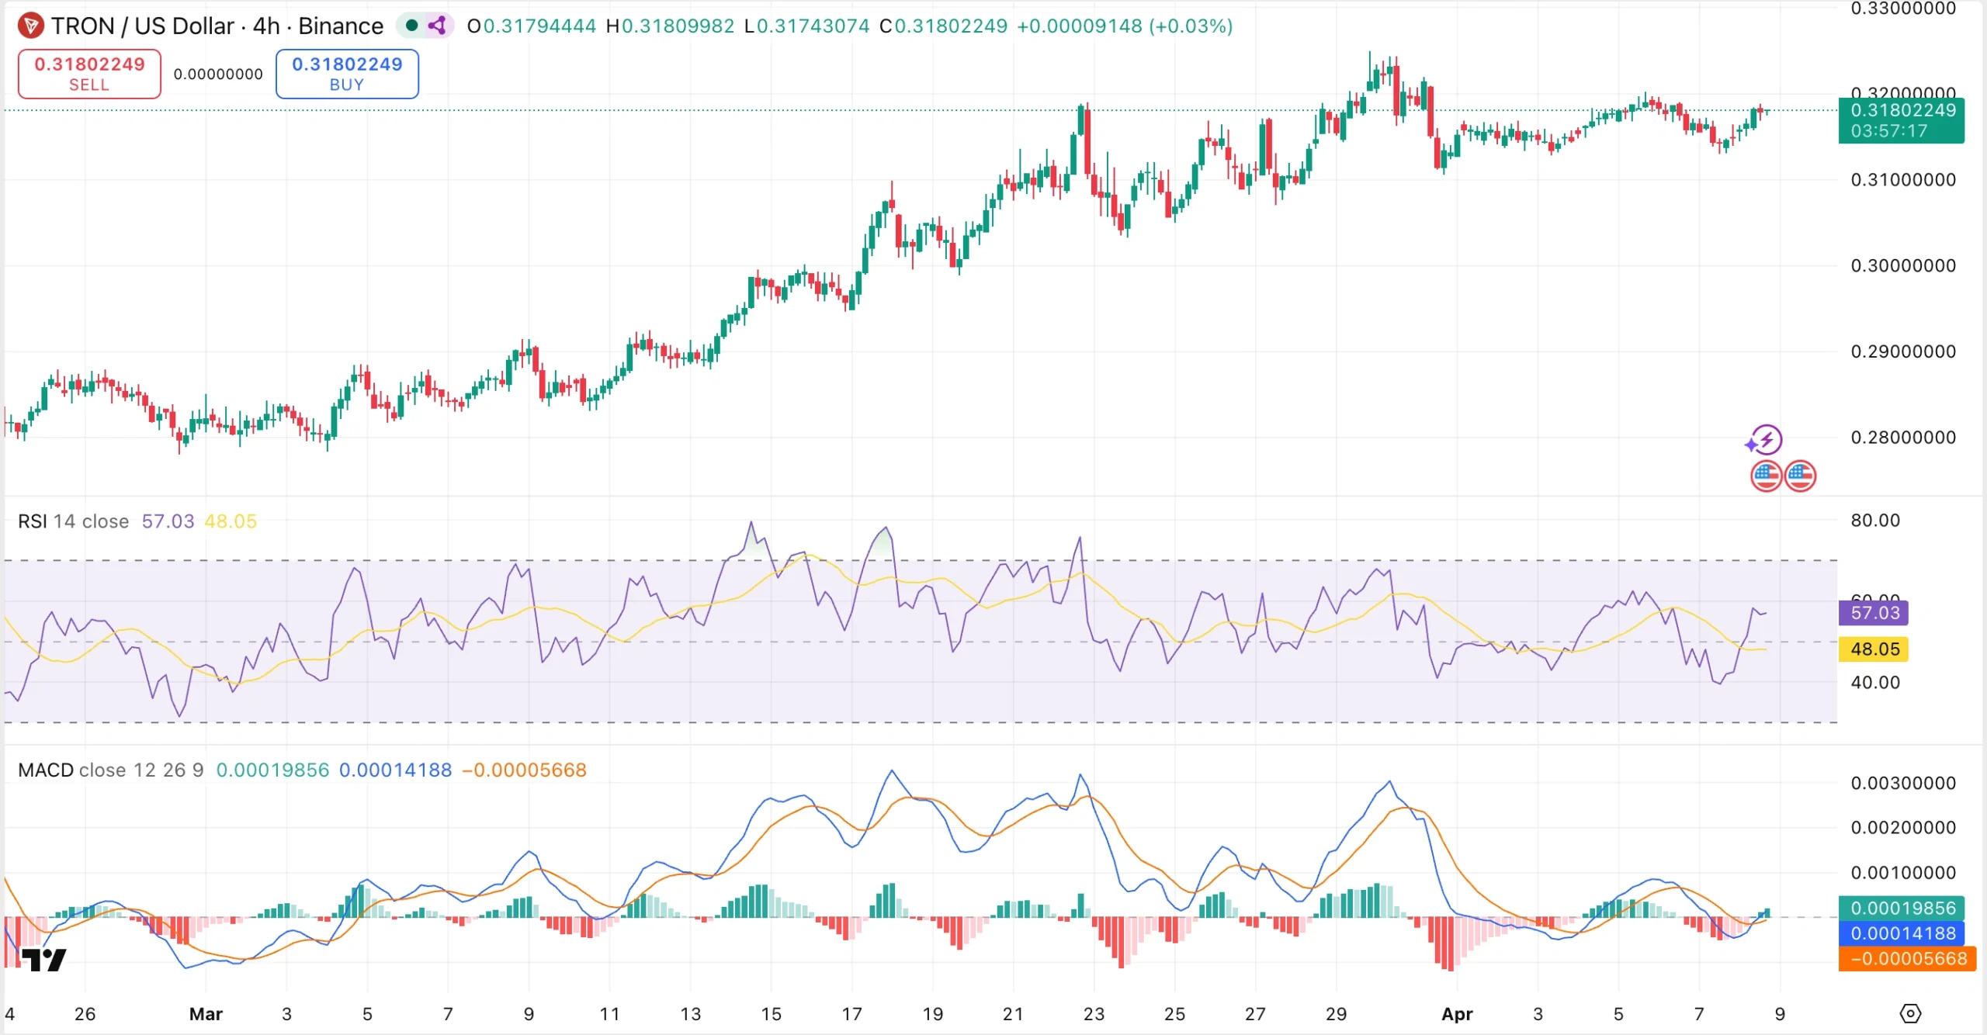
Task: Toggle visibility of the RSI indicator
Action: click(33, 521)
